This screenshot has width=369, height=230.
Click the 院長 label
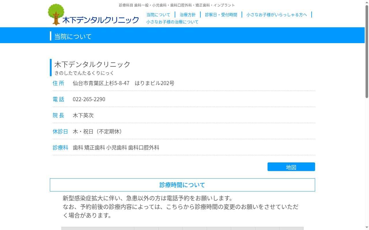pos(59,115)
